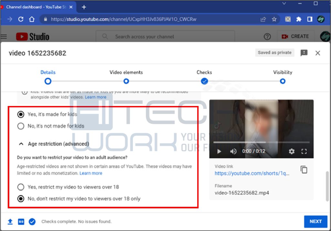The width and height of the screenshot is (331, 231).
Task: Click the video preview progress bar
Action: tap(261, 142)
